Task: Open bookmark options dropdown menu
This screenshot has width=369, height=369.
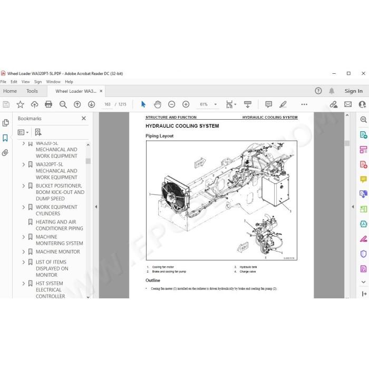Action: (23, 132)
